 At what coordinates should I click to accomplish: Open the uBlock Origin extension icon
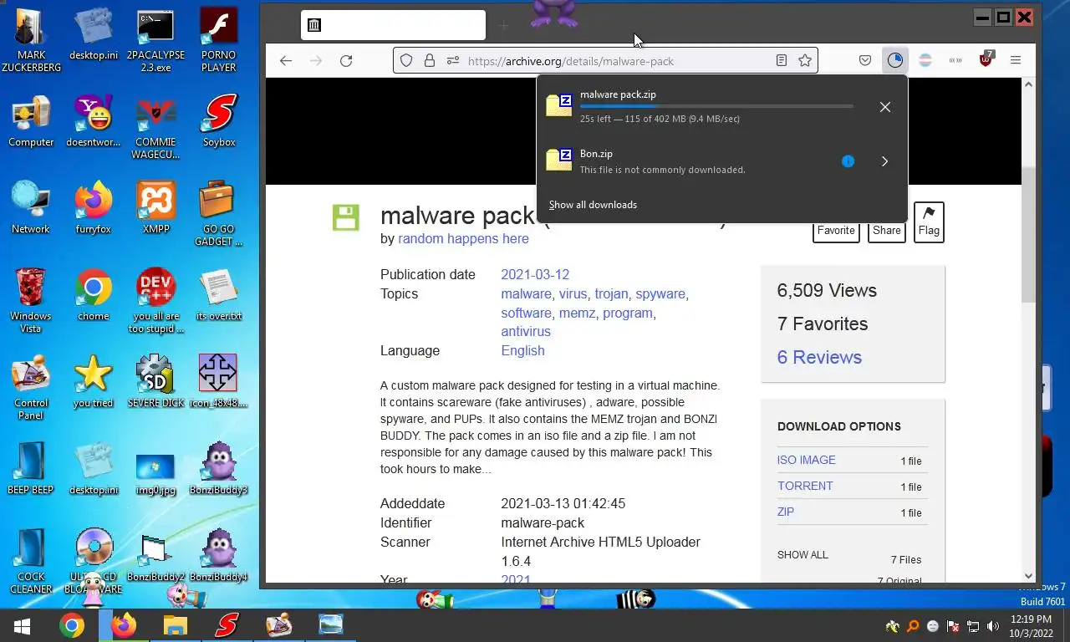pos(986,59)
